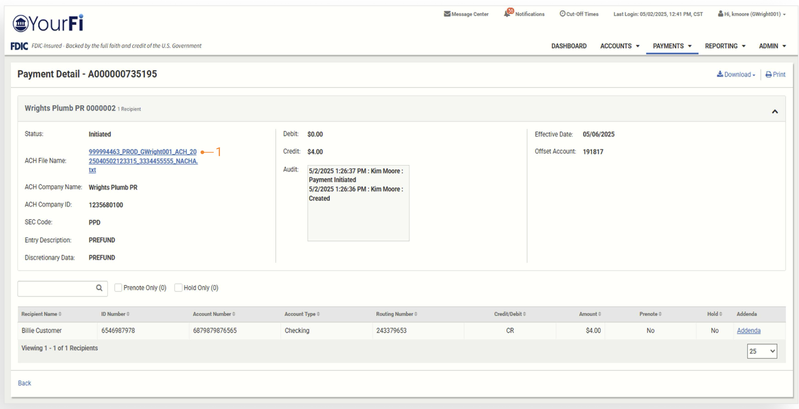Open the ACH NACHA file name link
This screenshot has width=799, height=409.
(x=143, y=161)
